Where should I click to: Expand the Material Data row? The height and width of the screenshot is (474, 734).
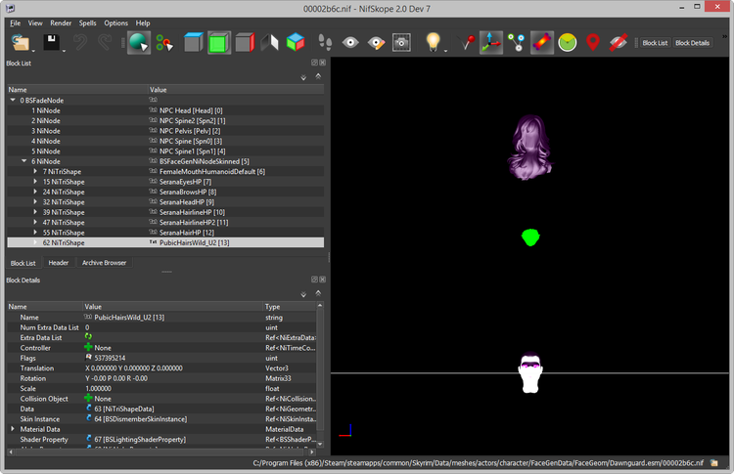pyautogui.click(x=13, y=429)
